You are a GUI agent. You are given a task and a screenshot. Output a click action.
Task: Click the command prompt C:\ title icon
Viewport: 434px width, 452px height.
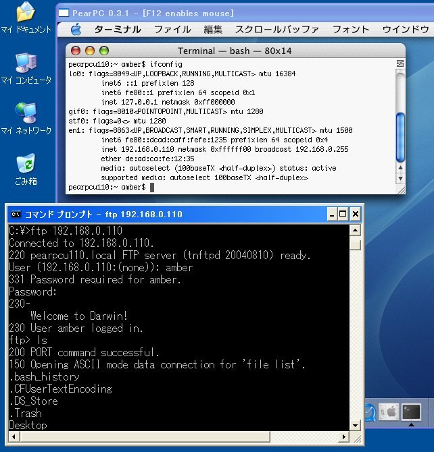16,214
